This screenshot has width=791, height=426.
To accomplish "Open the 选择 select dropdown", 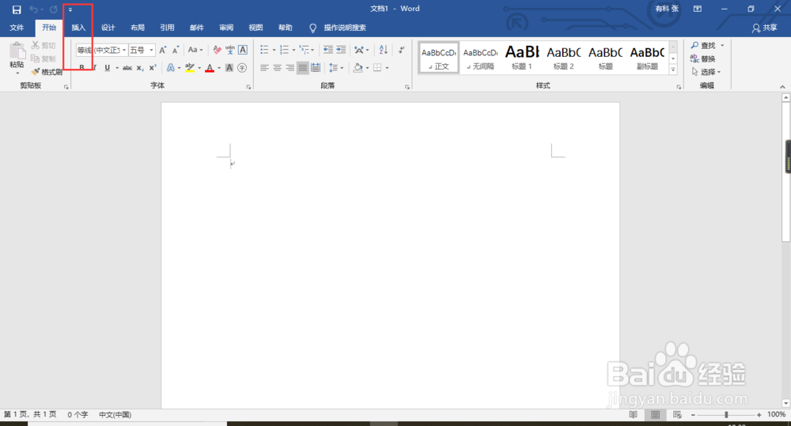I will (706, 72).
